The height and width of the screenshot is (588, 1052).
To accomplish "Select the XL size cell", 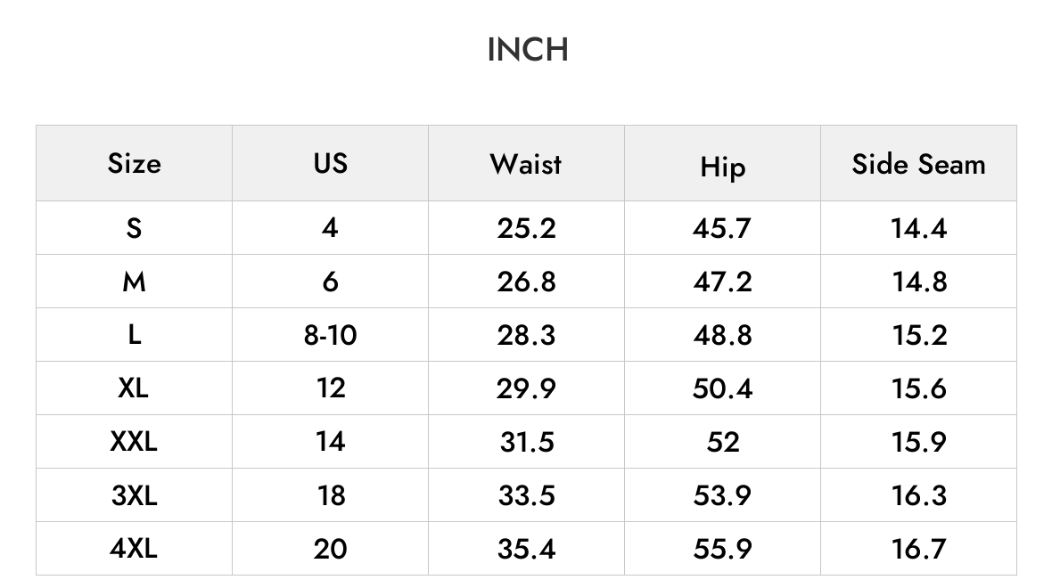I will coord(134,388).
